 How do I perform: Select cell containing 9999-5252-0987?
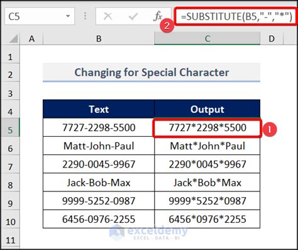pyautogui.click(x=99, y=201)
